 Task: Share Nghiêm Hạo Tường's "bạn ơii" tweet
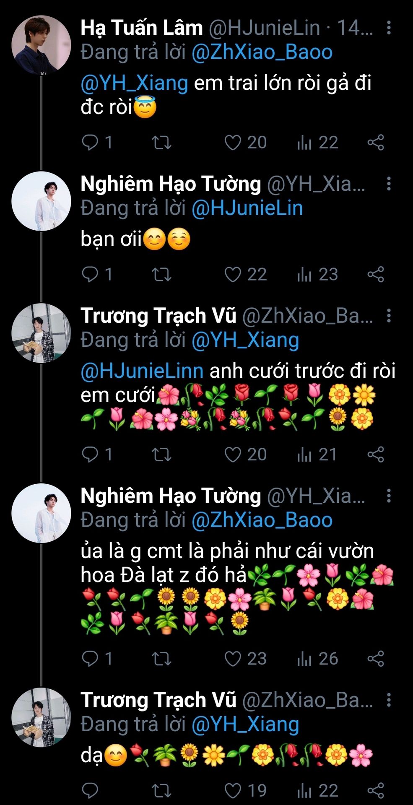[x=376, y=275]
